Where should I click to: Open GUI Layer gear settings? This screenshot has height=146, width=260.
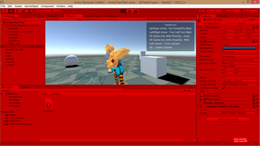tap(257, 96)
